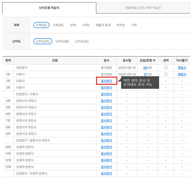The width and height of the screenshot is (193, 178).
Task: Select subject 수학(상)
Action: click(41, 25)
